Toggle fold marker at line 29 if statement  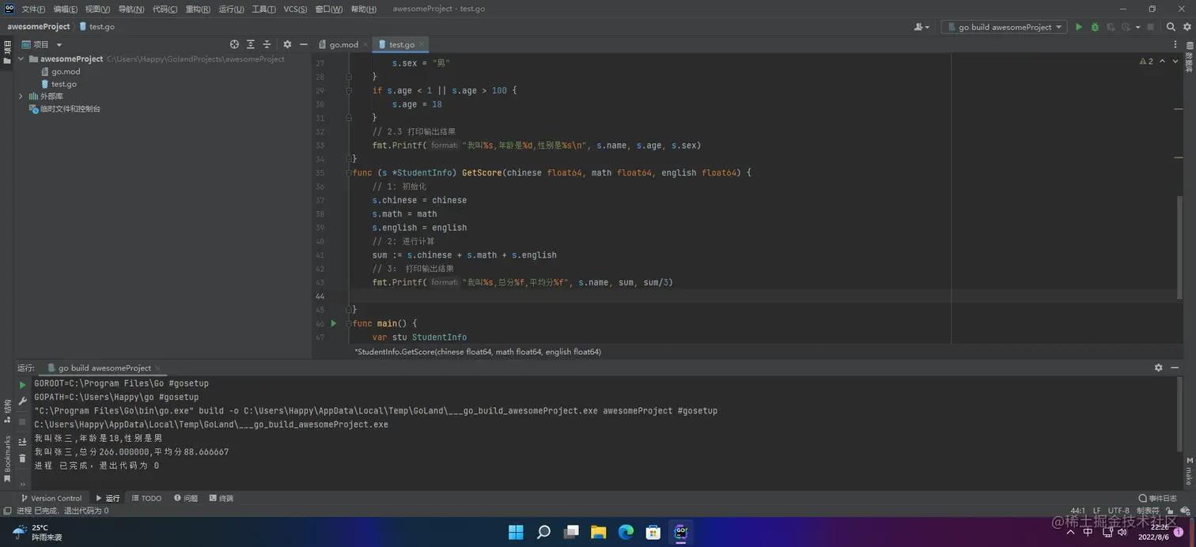348,91
